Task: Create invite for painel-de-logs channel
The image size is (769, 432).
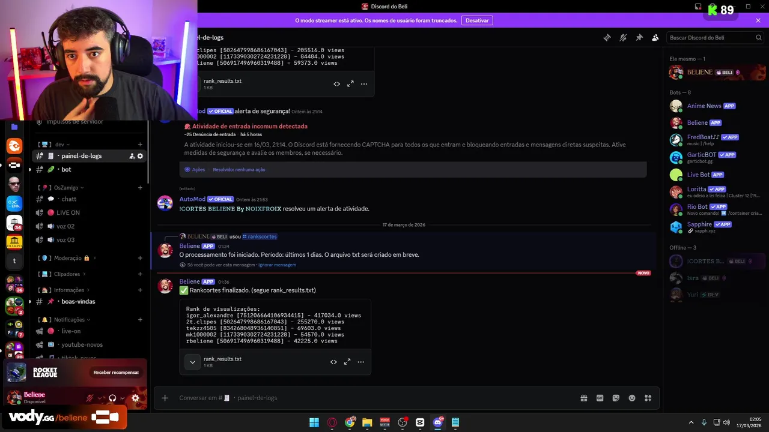Action: (x=132, y=156)
